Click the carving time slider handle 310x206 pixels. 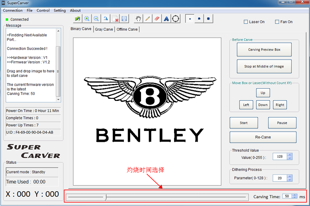106,197
